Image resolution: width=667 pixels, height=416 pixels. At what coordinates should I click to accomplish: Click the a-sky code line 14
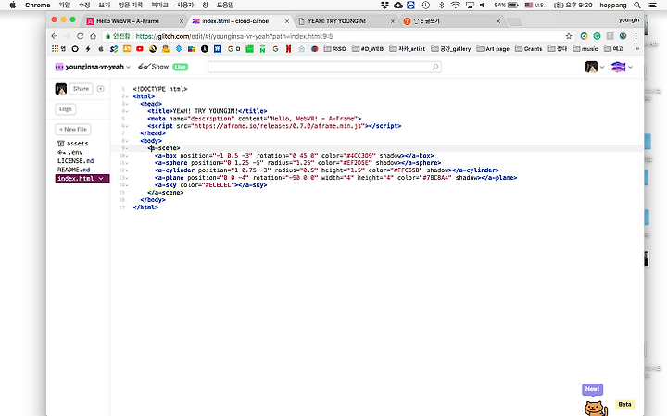point(210,185)
